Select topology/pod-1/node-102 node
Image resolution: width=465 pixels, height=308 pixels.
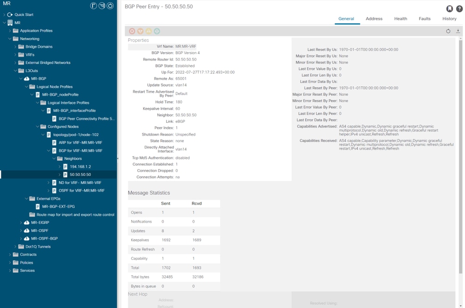click(x=76, y=135)
